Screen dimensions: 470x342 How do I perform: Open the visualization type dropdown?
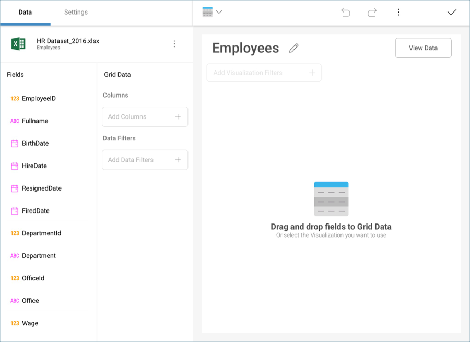point(208,12)
